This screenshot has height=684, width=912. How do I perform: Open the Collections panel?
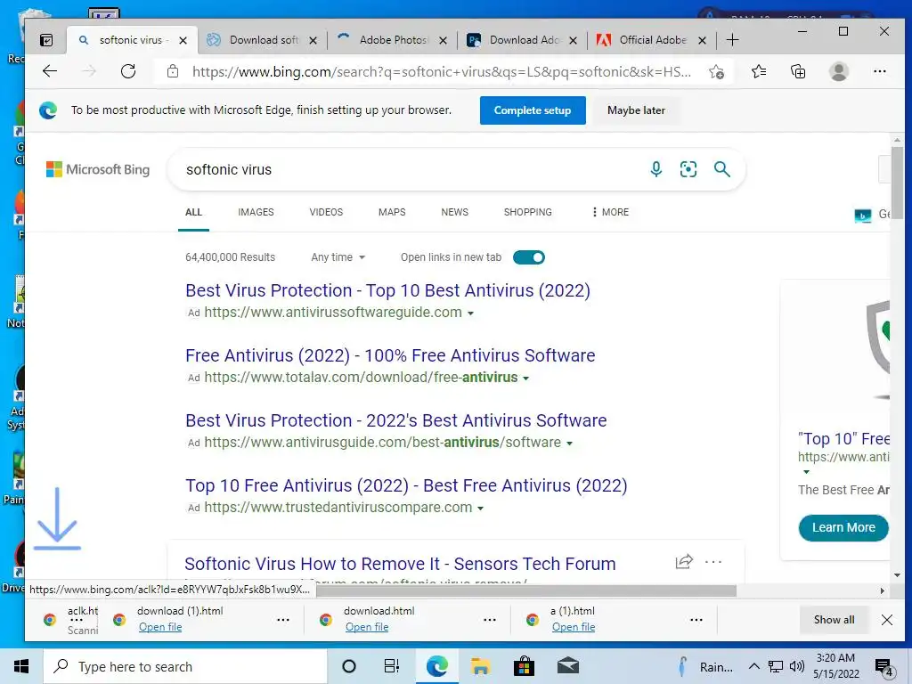pos(798,71)
